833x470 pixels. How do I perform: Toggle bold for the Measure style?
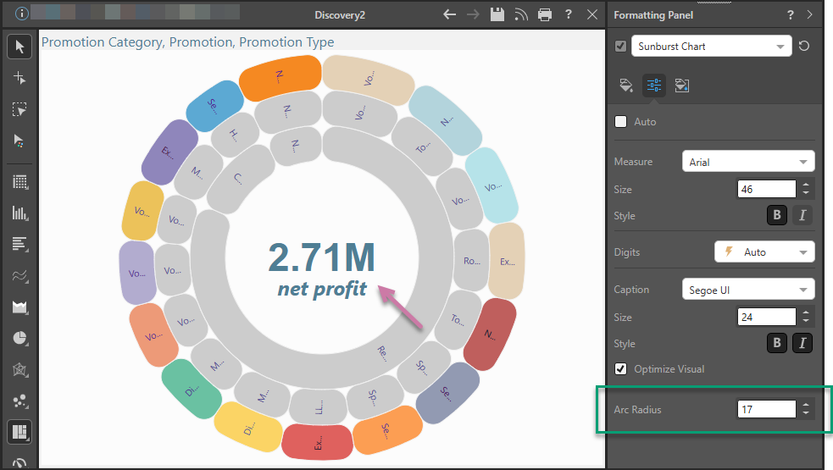click(776, 215)
